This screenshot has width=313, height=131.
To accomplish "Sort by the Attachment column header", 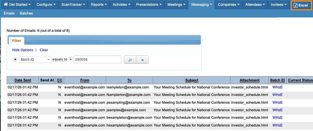I will (249, 80).
